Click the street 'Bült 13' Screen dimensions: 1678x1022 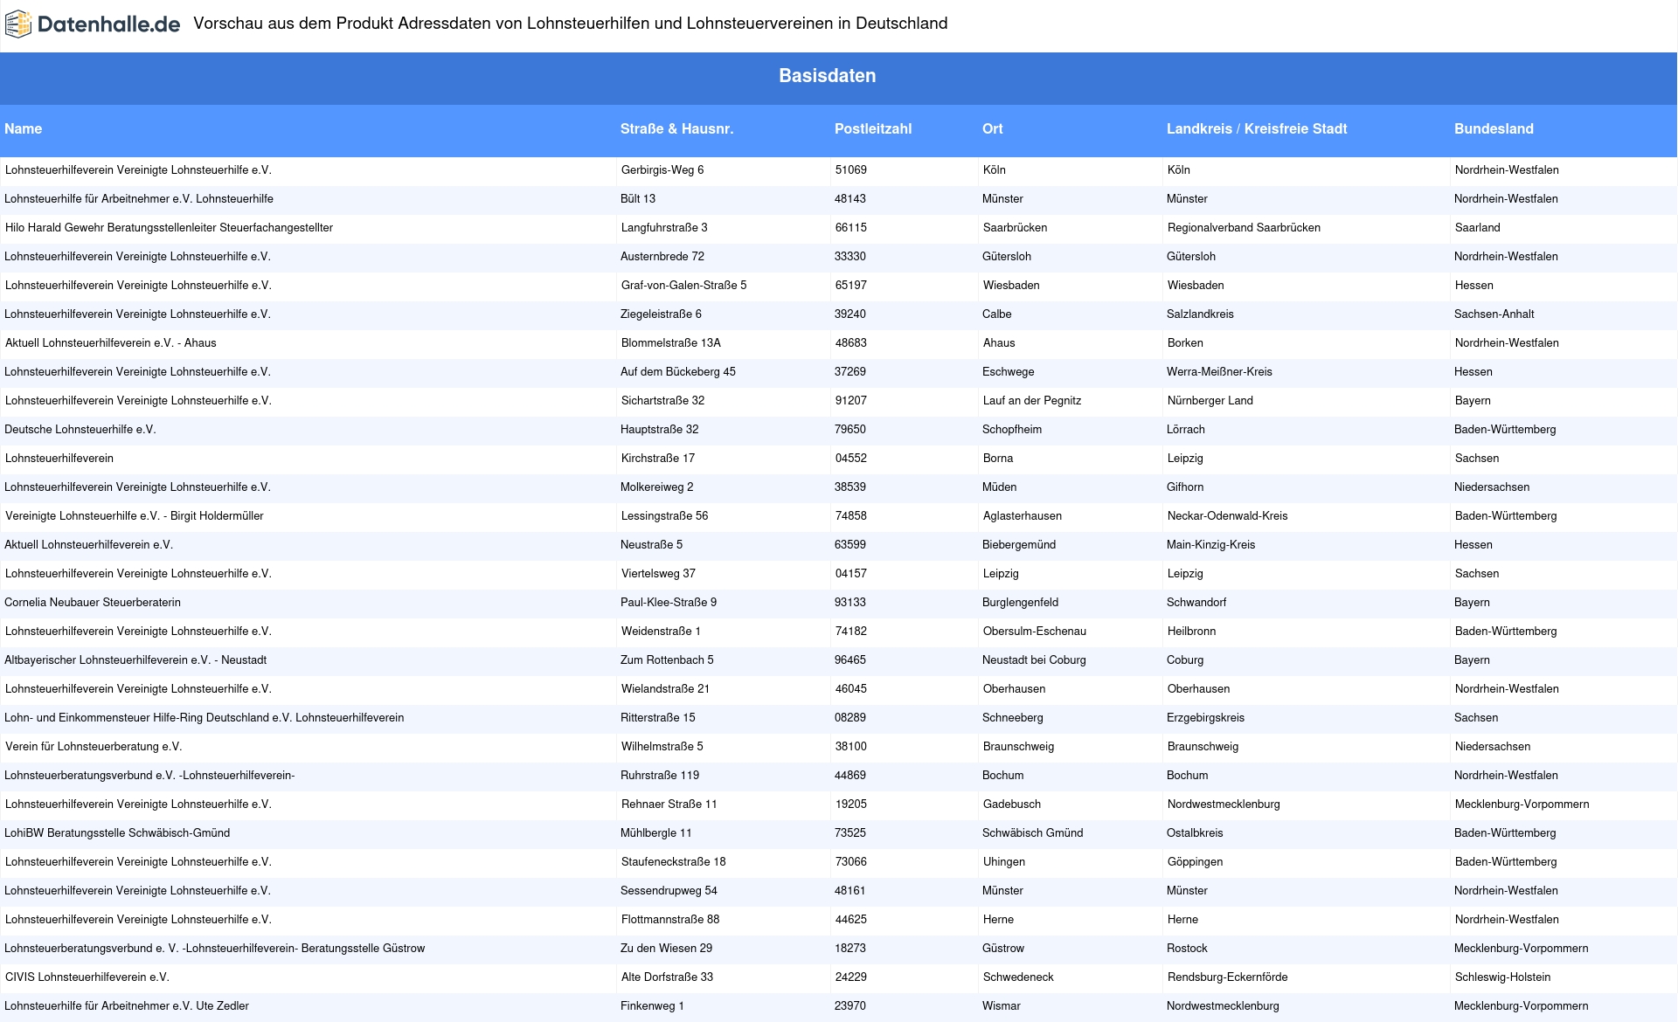pos(638,198)
